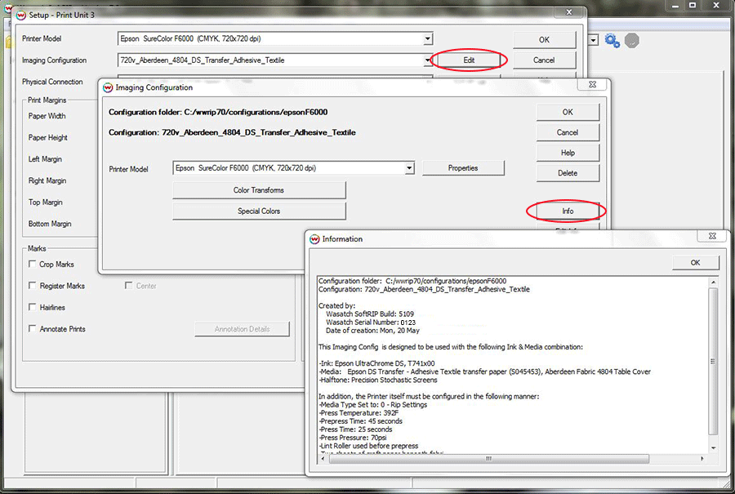The width and height of the screenshot is (735, 494).
Task: Close the Information dialog
Action: (712, 236)
